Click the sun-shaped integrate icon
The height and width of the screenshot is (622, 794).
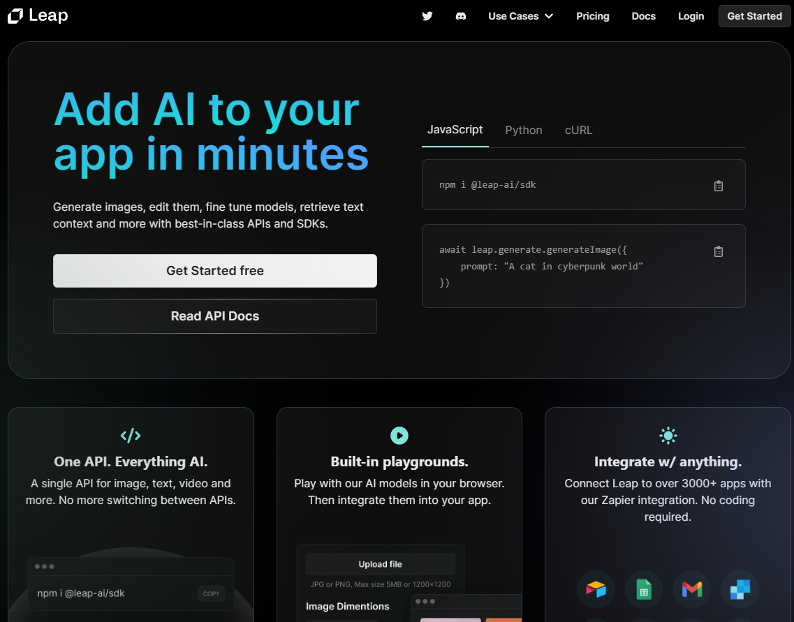tap(668, 435)
